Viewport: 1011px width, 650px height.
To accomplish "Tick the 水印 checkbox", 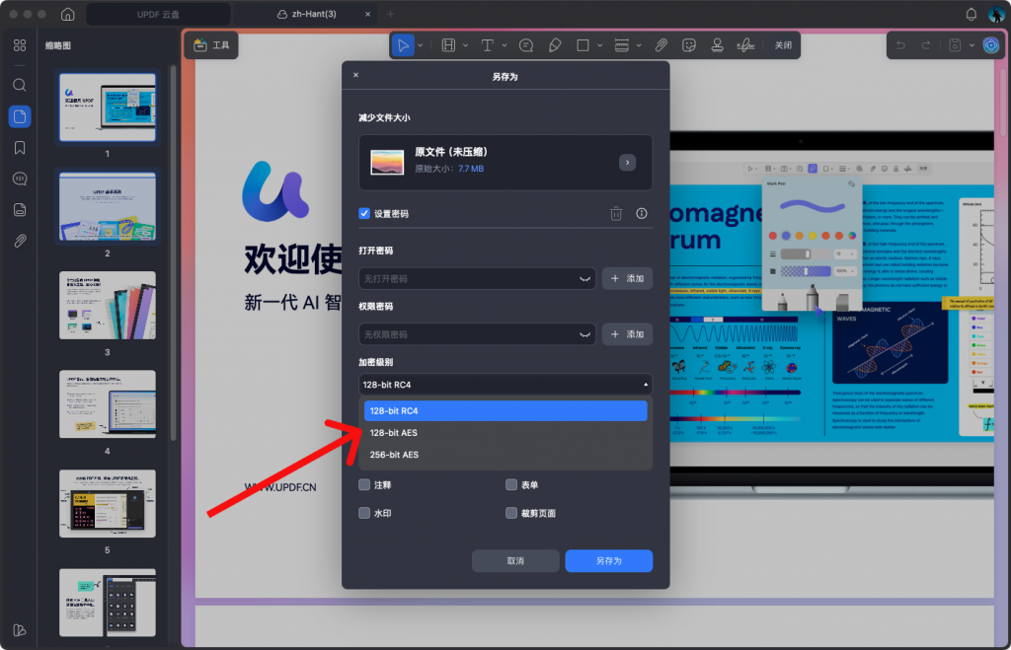I will [x=364, y=513].
